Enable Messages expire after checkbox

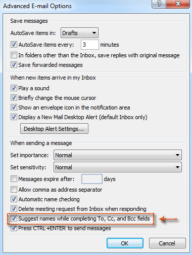(x=14, y=179)
